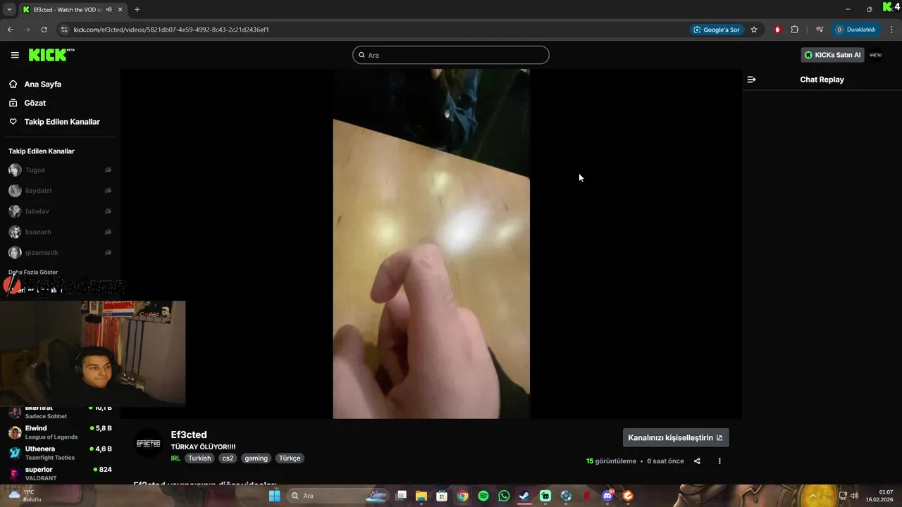Open Discord from the taskbar
The width and height of the screenshot is (902, 507).
(607, 496)
